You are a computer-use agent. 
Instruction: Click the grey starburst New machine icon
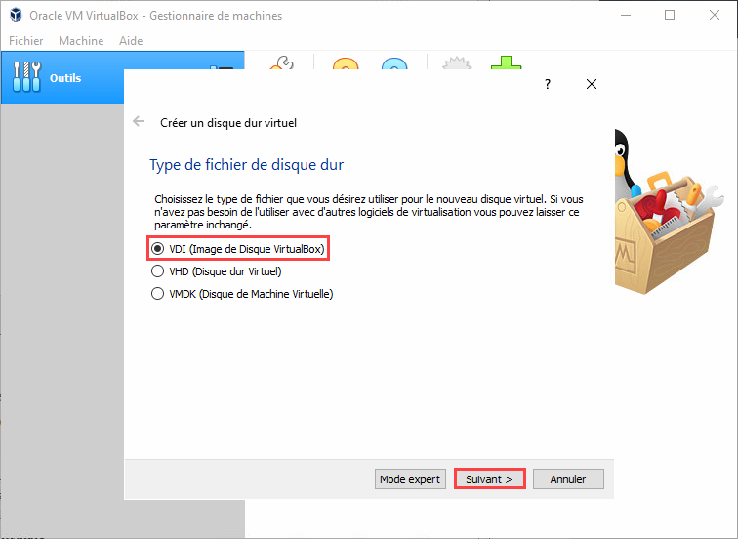tap(457, 63)
